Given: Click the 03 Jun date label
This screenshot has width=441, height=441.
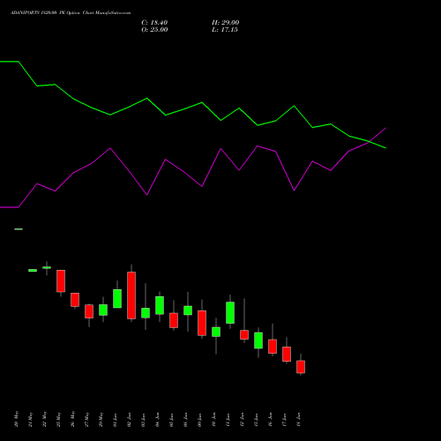Looking at the screenshot, I should [143, 420].
